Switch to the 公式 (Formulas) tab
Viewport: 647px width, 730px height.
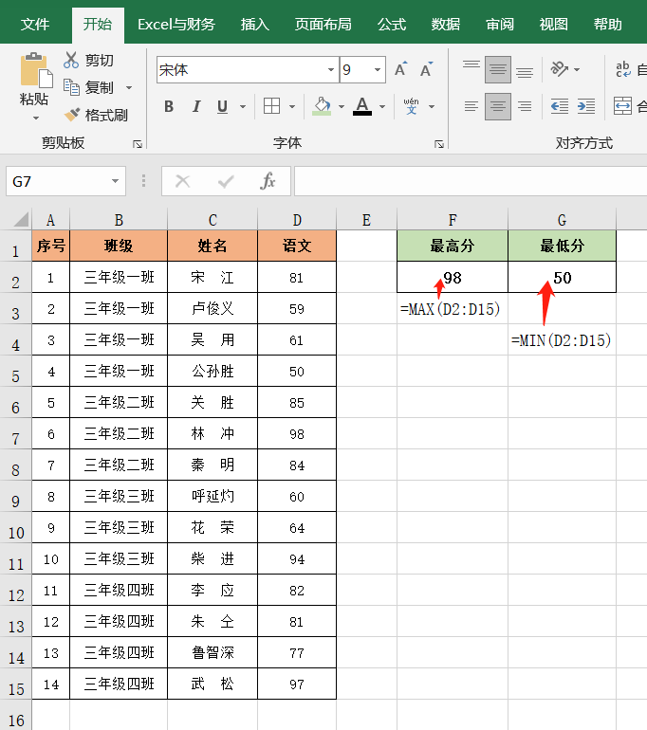[x=391, y=24]
